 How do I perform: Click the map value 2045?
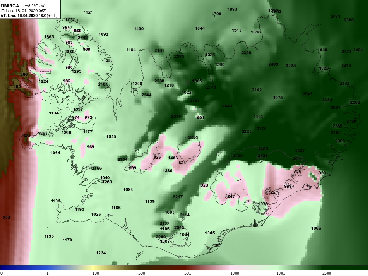(179, 227)
